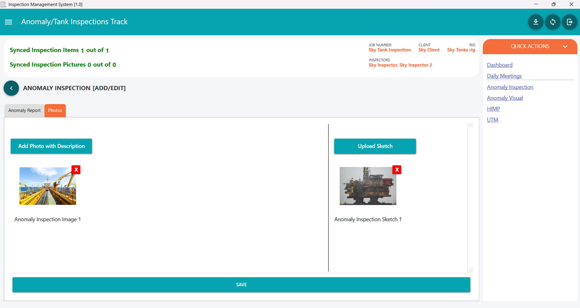The image size is (580, 308).
Task: Click Add Photo with Description button
Action: pyautogui.click(x=51, y=146)
